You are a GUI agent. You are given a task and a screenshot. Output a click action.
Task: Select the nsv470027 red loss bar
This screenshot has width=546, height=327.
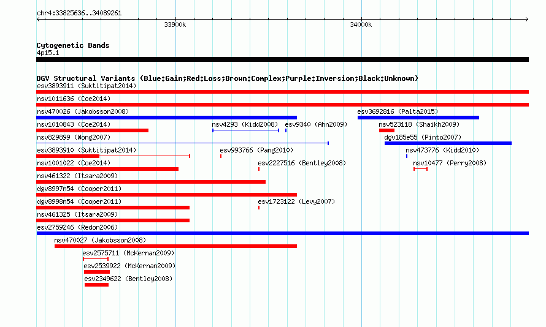[175, 246]
